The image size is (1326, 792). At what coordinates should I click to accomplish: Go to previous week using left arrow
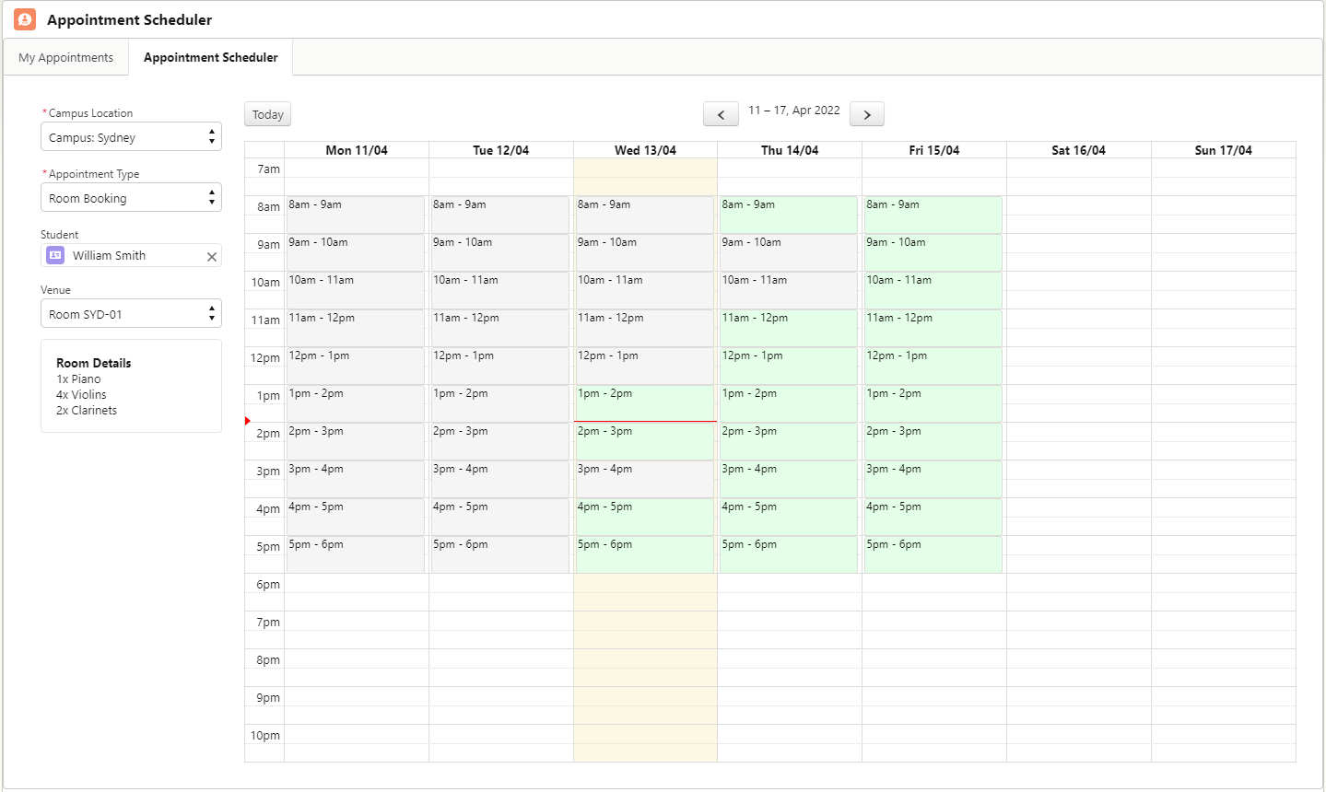tap(720, 114)
